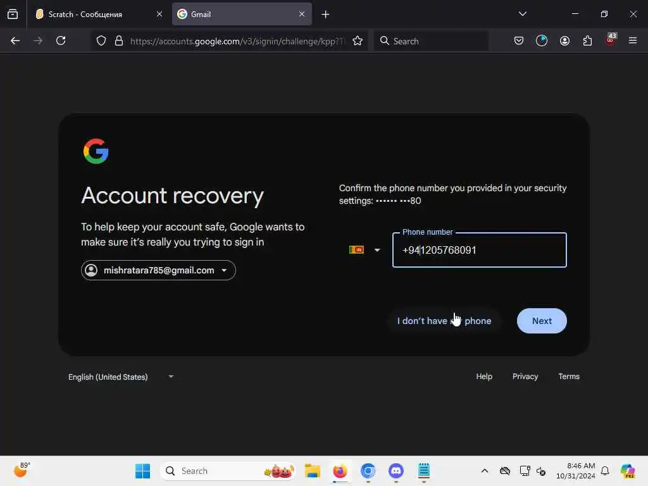
Task: Open clock showing 8:46 AM
Action: point(576,471)
